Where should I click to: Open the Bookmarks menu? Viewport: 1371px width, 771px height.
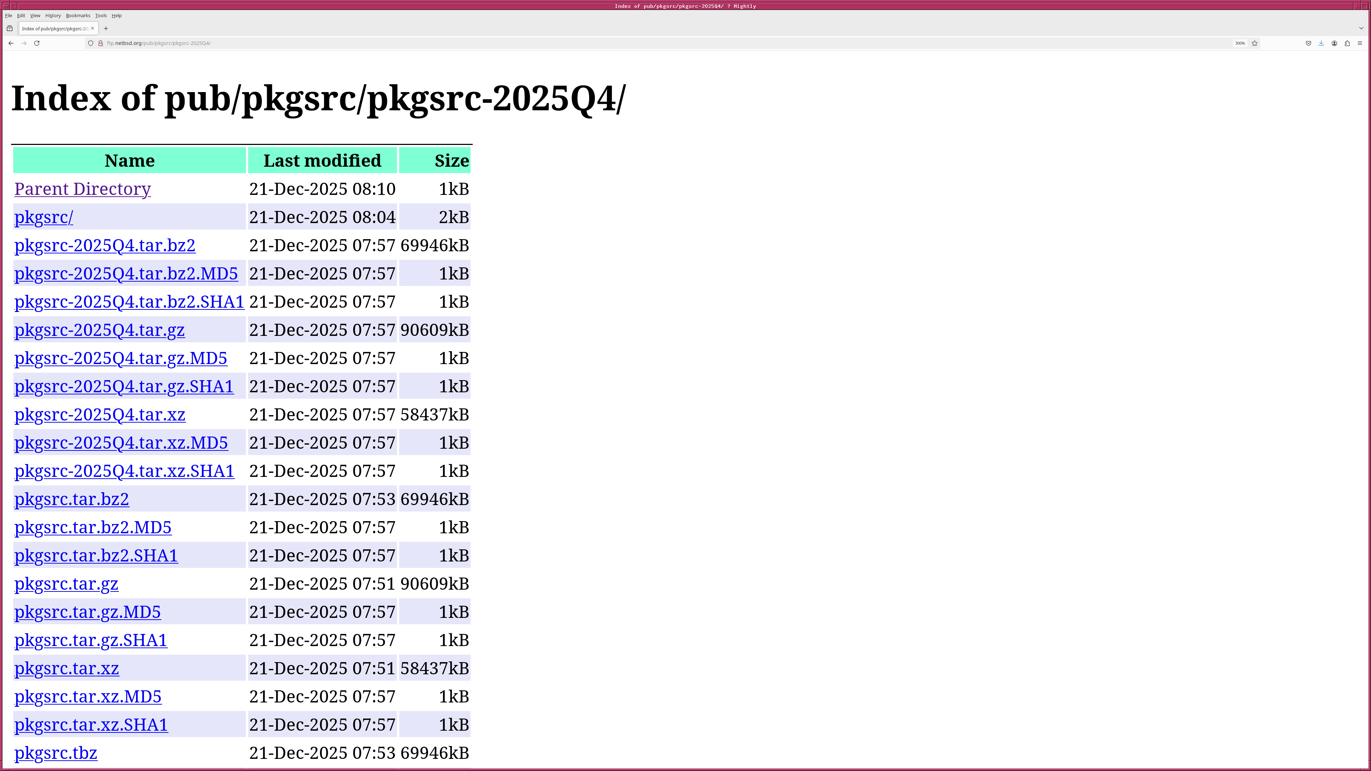(x=78, y=15)
